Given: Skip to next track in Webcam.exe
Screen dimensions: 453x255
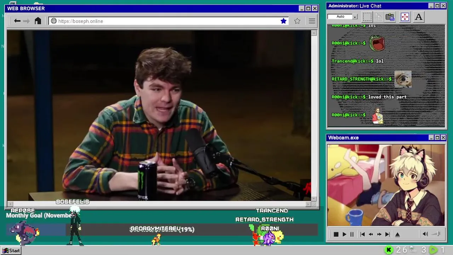Looking at the screenshot, I should 388,234.
